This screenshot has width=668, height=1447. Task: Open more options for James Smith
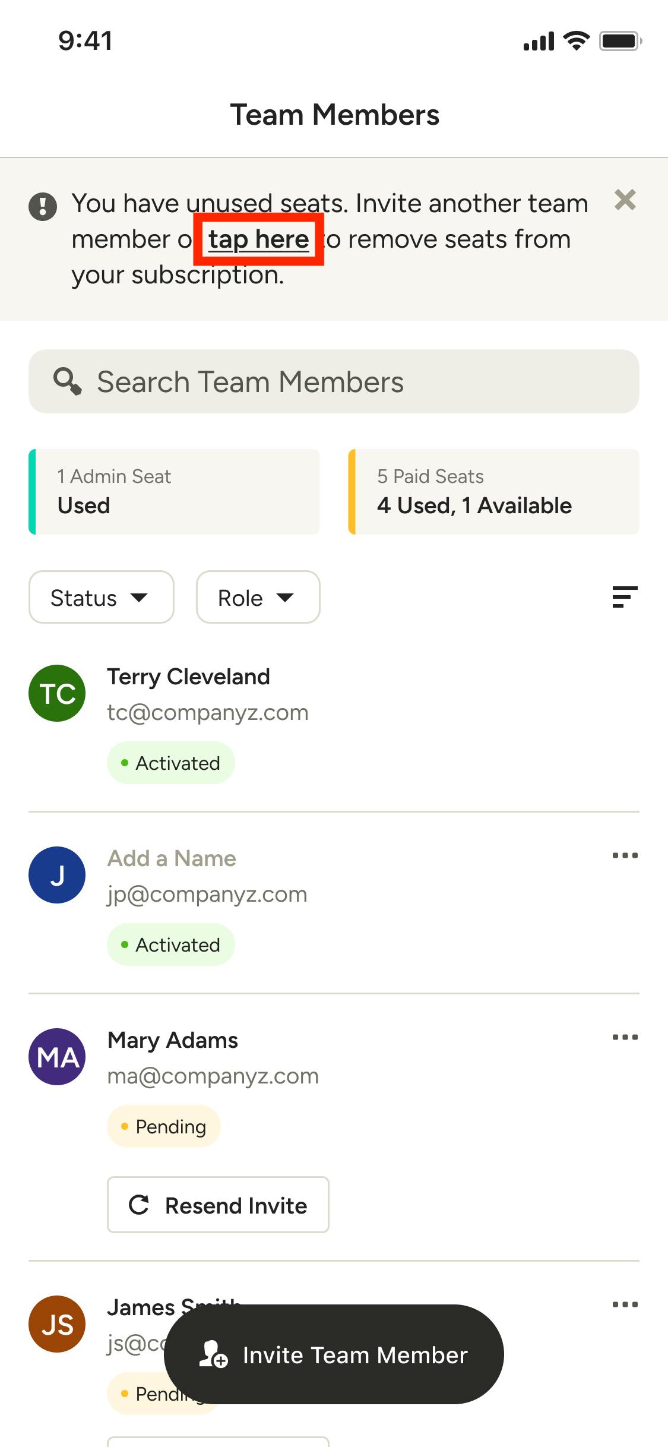pos(625,1305)
